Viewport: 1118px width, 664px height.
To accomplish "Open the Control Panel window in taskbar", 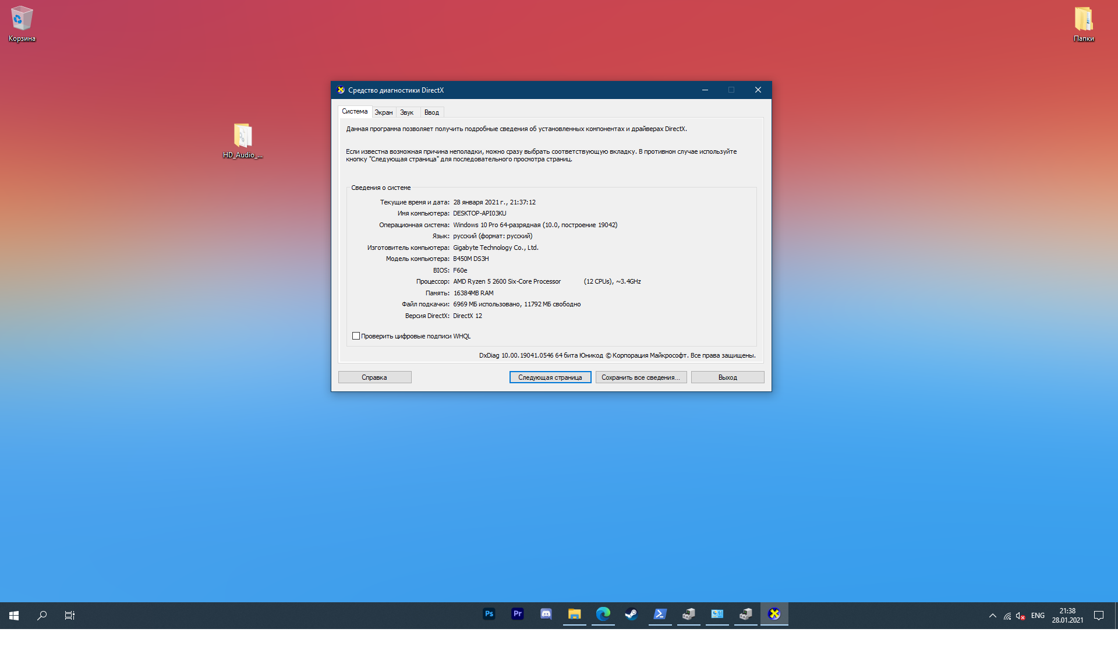I will tap(717, 614).
